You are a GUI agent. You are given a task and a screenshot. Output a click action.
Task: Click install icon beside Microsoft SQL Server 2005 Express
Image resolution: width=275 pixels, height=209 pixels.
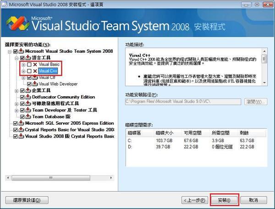click(x=21, y=123)
